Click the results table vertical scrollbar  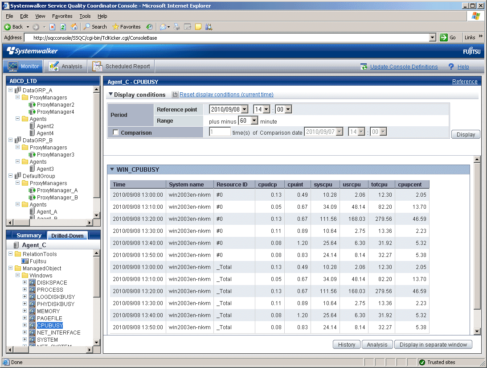tap(477, 245)
